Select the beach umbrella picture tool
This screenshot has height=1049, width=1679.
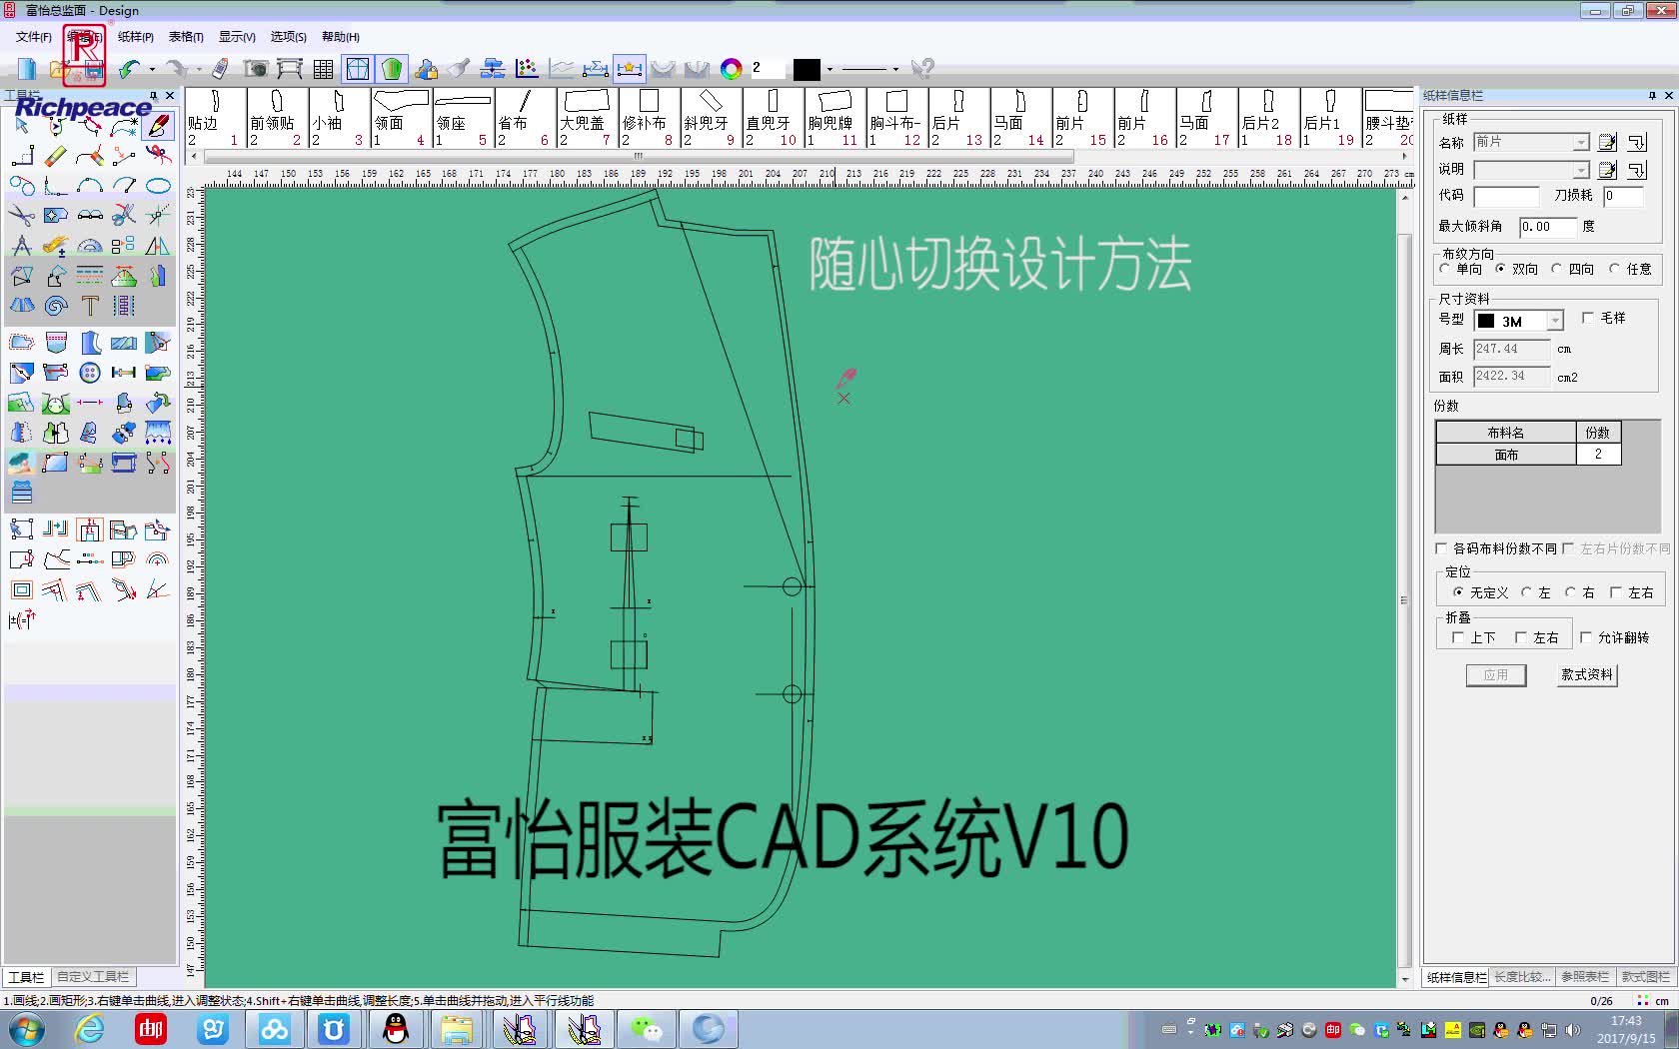[22, 463]
